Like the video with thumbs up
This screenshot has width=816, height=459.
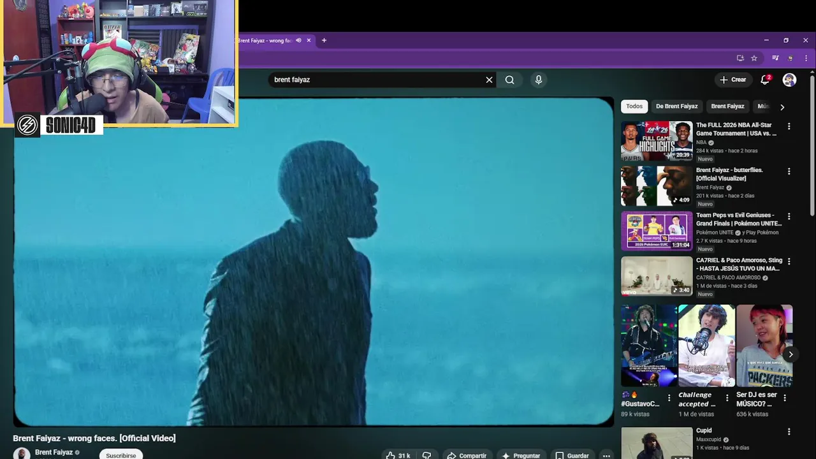398,455
